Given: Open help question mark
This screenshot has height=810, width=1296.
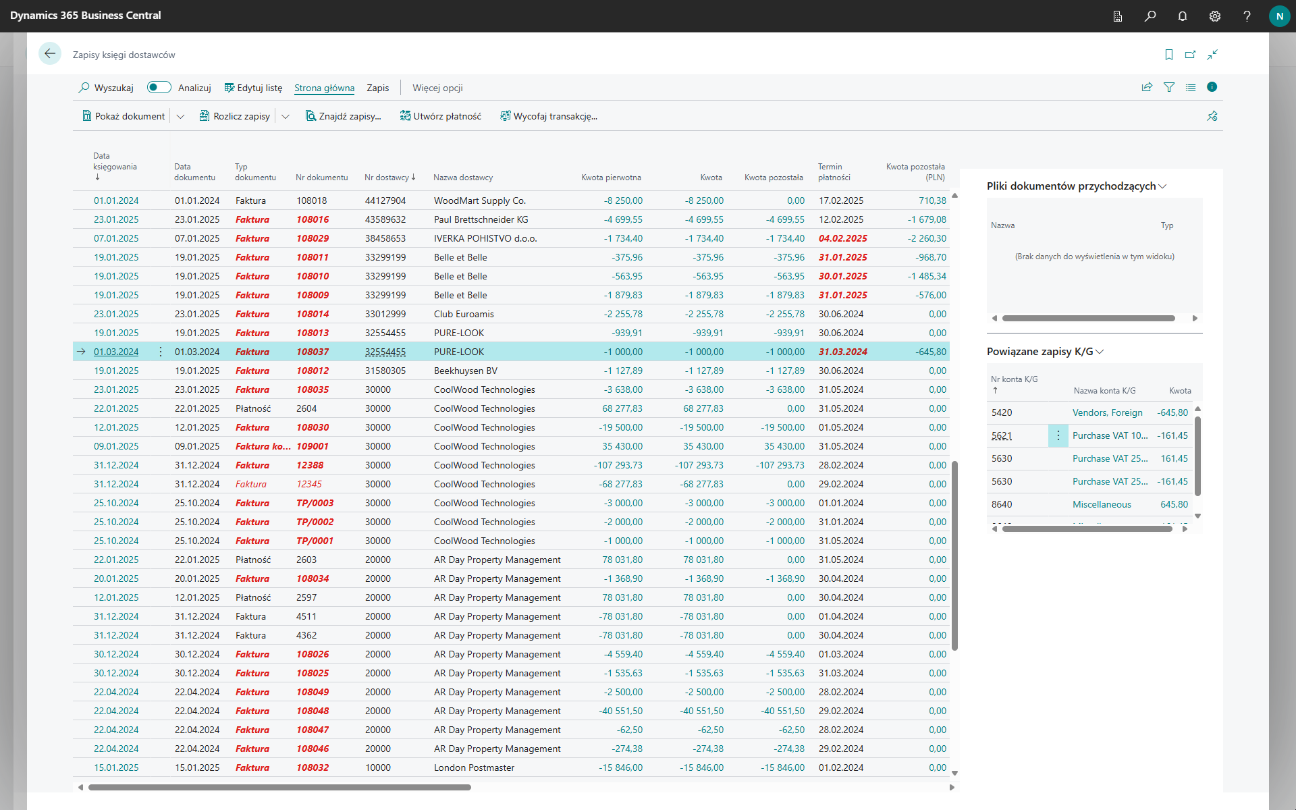Looking at the screenshot, I should click(x=1247, y=16).
